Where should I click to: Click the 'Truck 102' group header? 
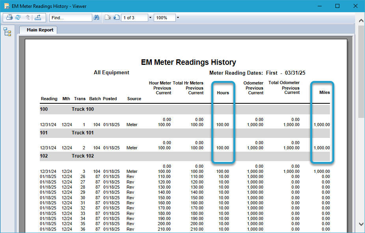(83, 156)
